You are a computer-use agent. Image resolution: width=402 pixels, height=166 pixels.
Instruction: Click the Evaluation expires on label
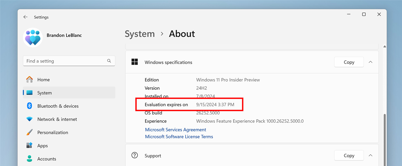(x=166, y=104)
